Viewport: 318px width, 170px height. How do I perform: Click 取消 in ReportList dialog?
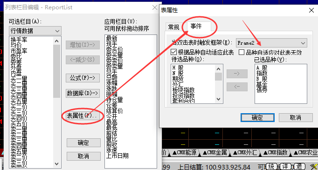pyautogui.click(x=83, y=156)
